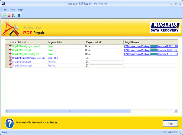Image resolution: width=183 pixels, height=135 pixels.
Task: Click progress bar of 200ways.pdf row
Action: click(106, 66)
